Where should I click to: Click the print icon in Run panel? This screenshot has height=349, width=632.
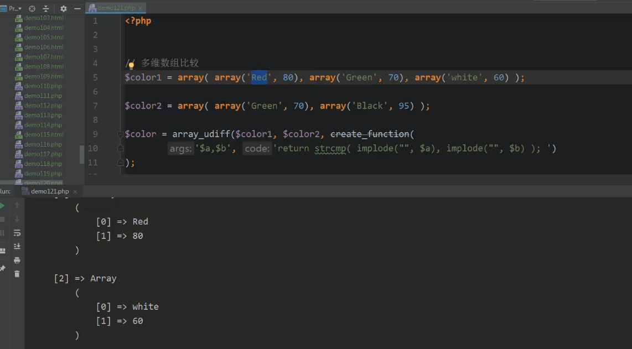coord(17,260)
